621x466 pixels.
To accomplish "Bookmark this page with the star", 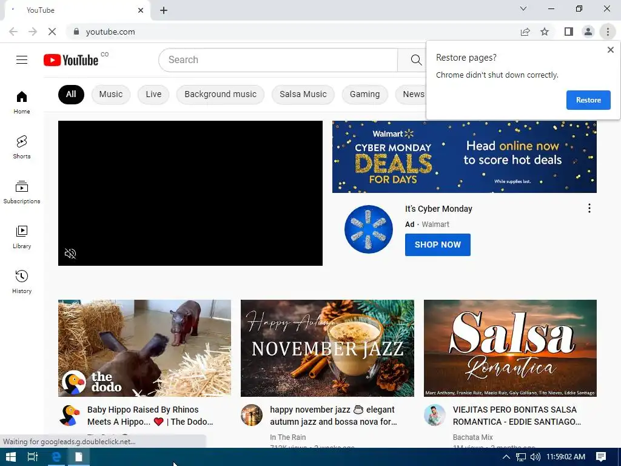I will 545,32.
